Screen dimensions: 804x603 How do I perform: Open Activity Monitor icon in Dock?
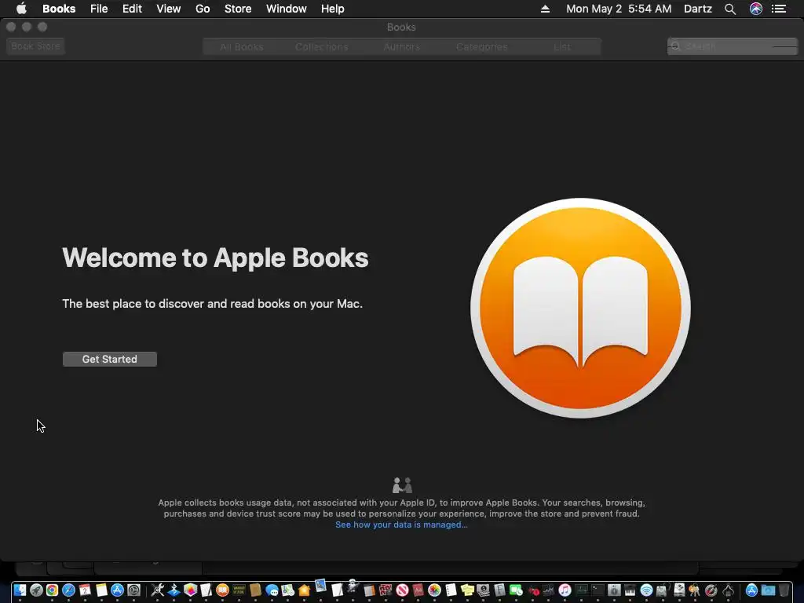click(x=582, y=590)
